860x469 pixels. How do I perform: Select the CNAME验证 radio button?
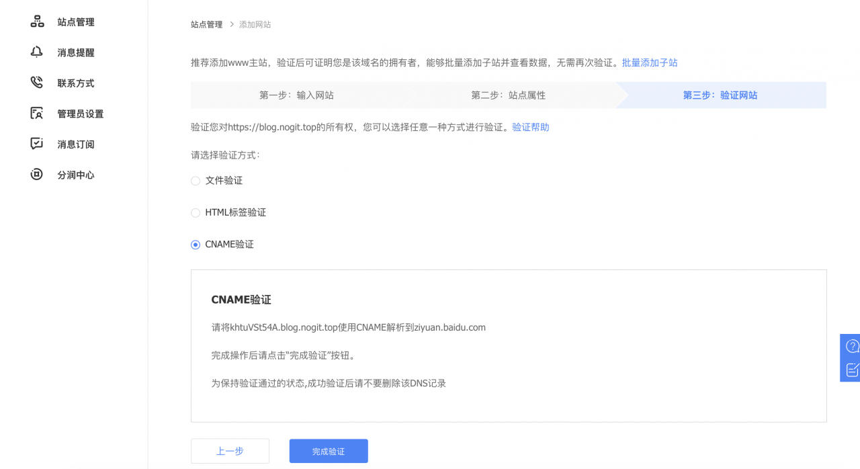[x=195, y=244]
